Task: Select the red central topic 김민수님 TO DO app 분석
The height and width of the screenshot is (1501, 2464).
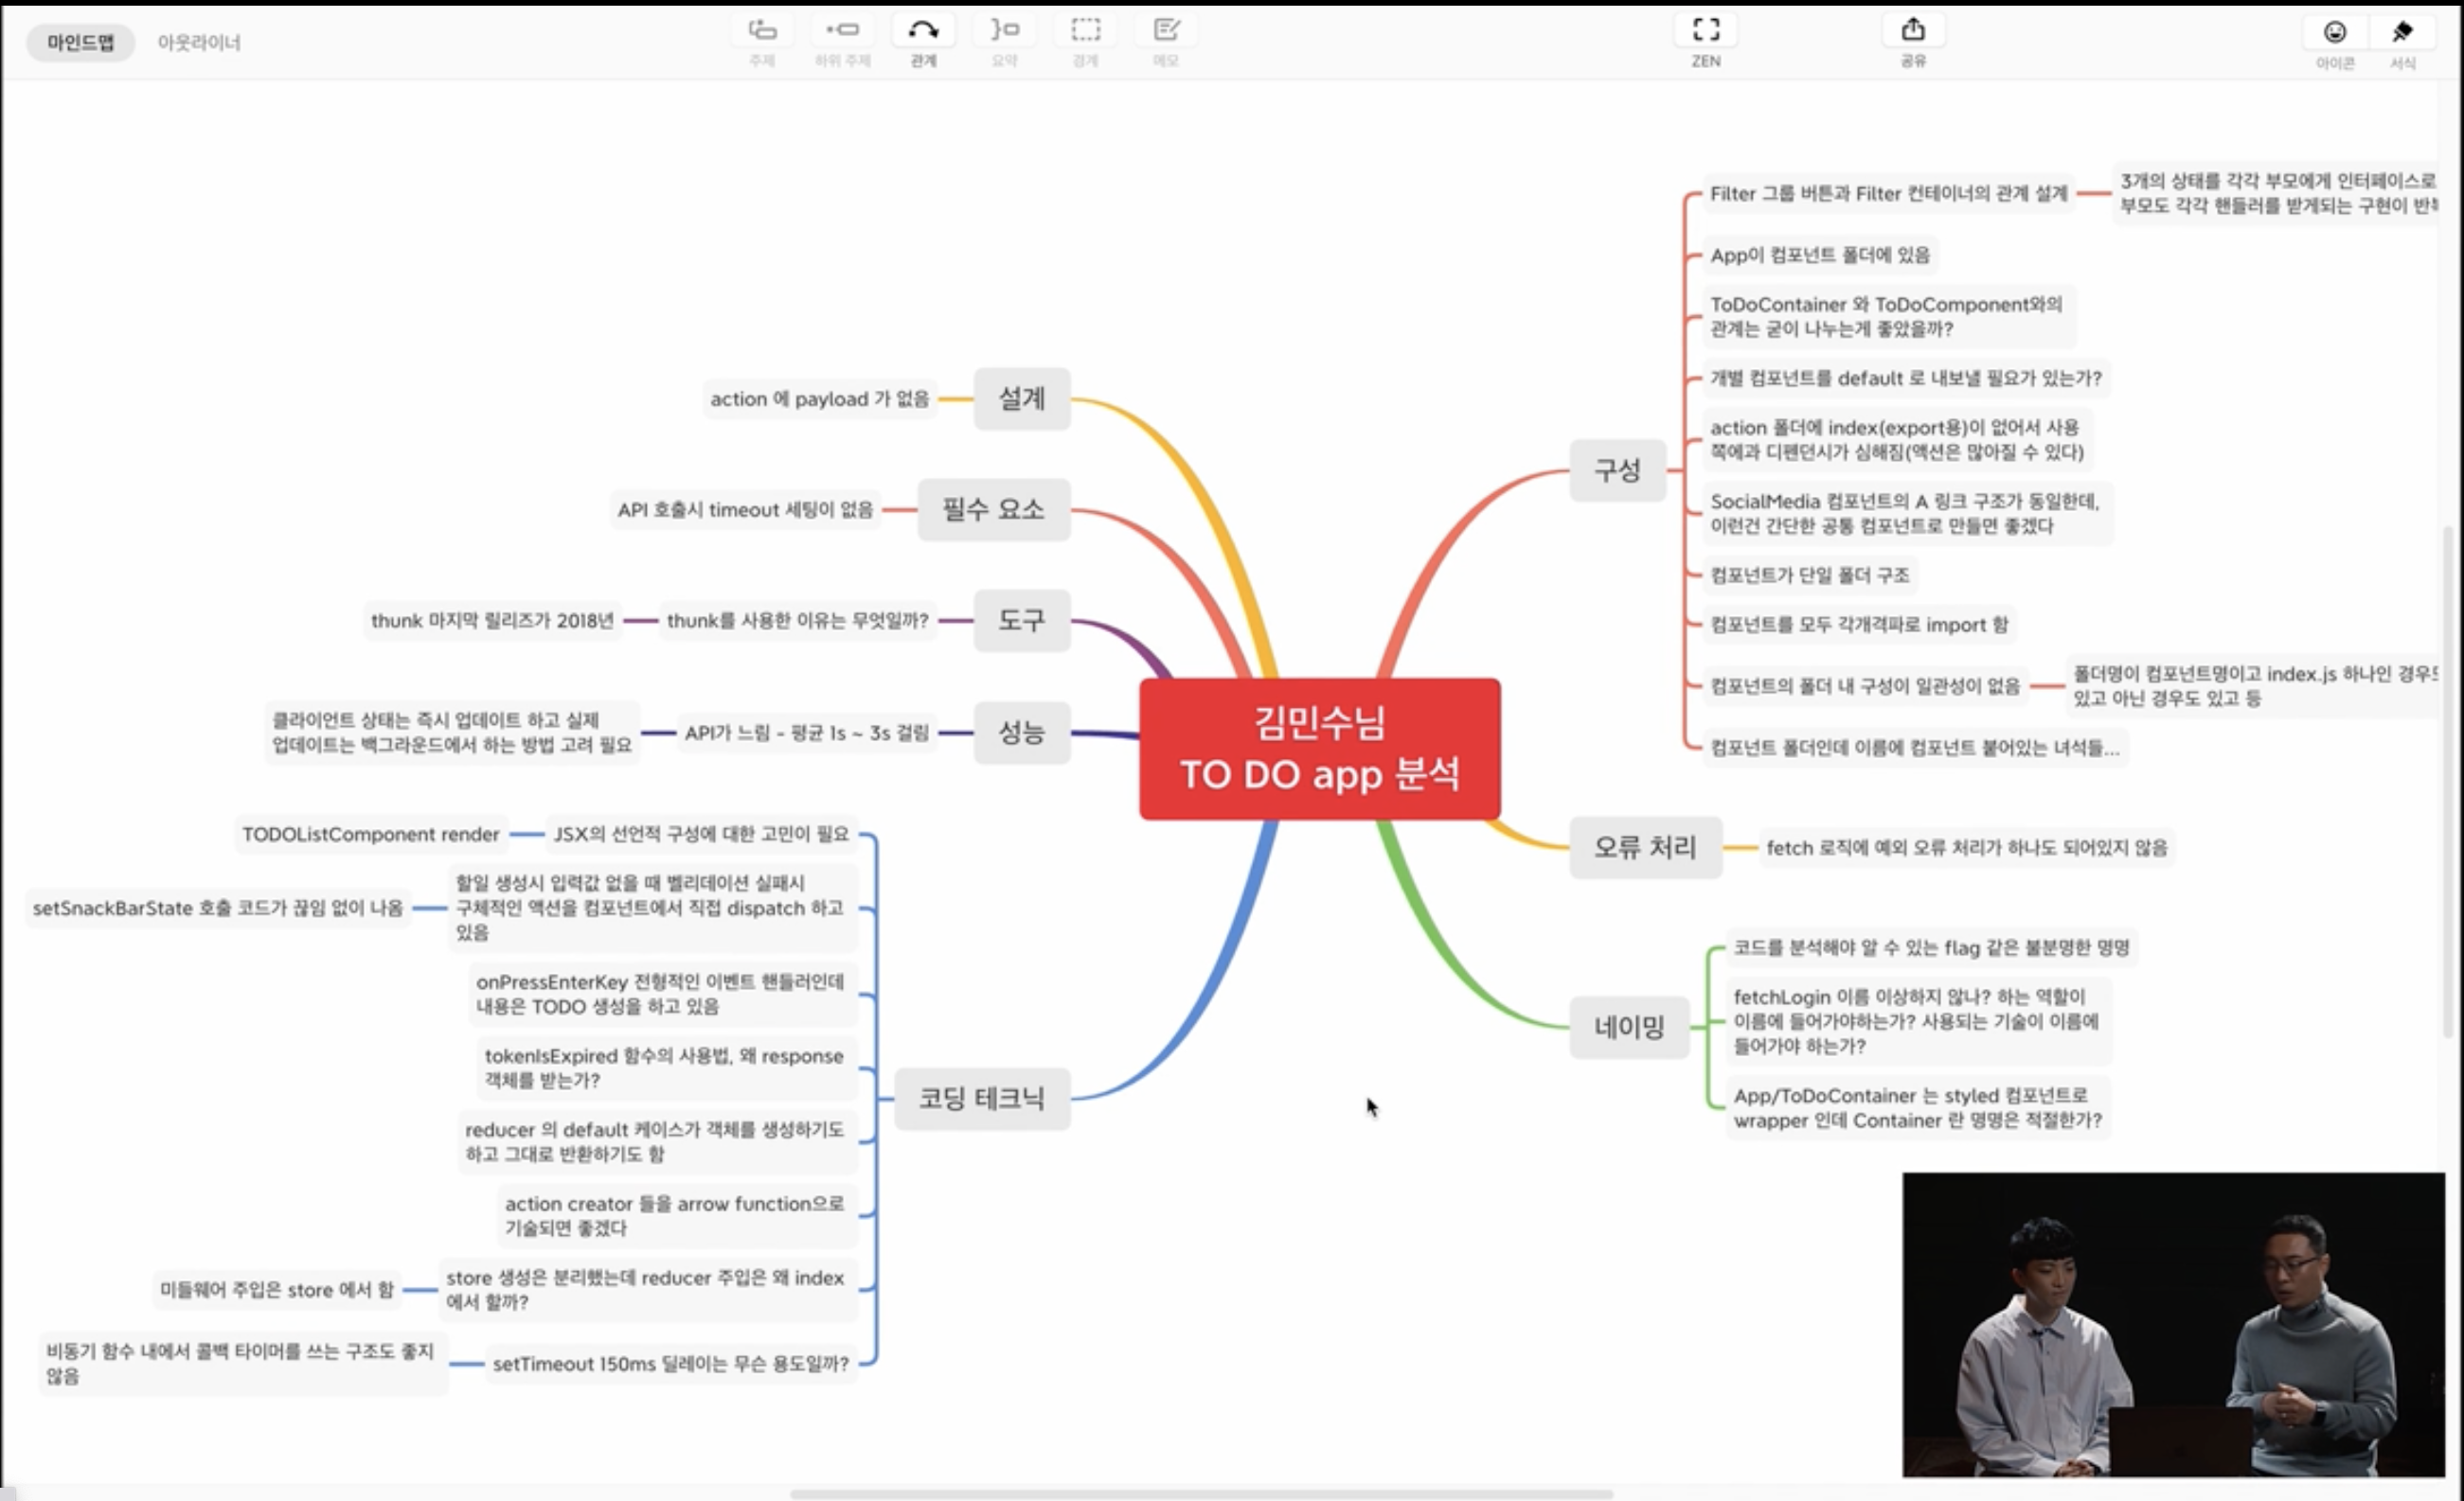Action: tap(1319, 749)
